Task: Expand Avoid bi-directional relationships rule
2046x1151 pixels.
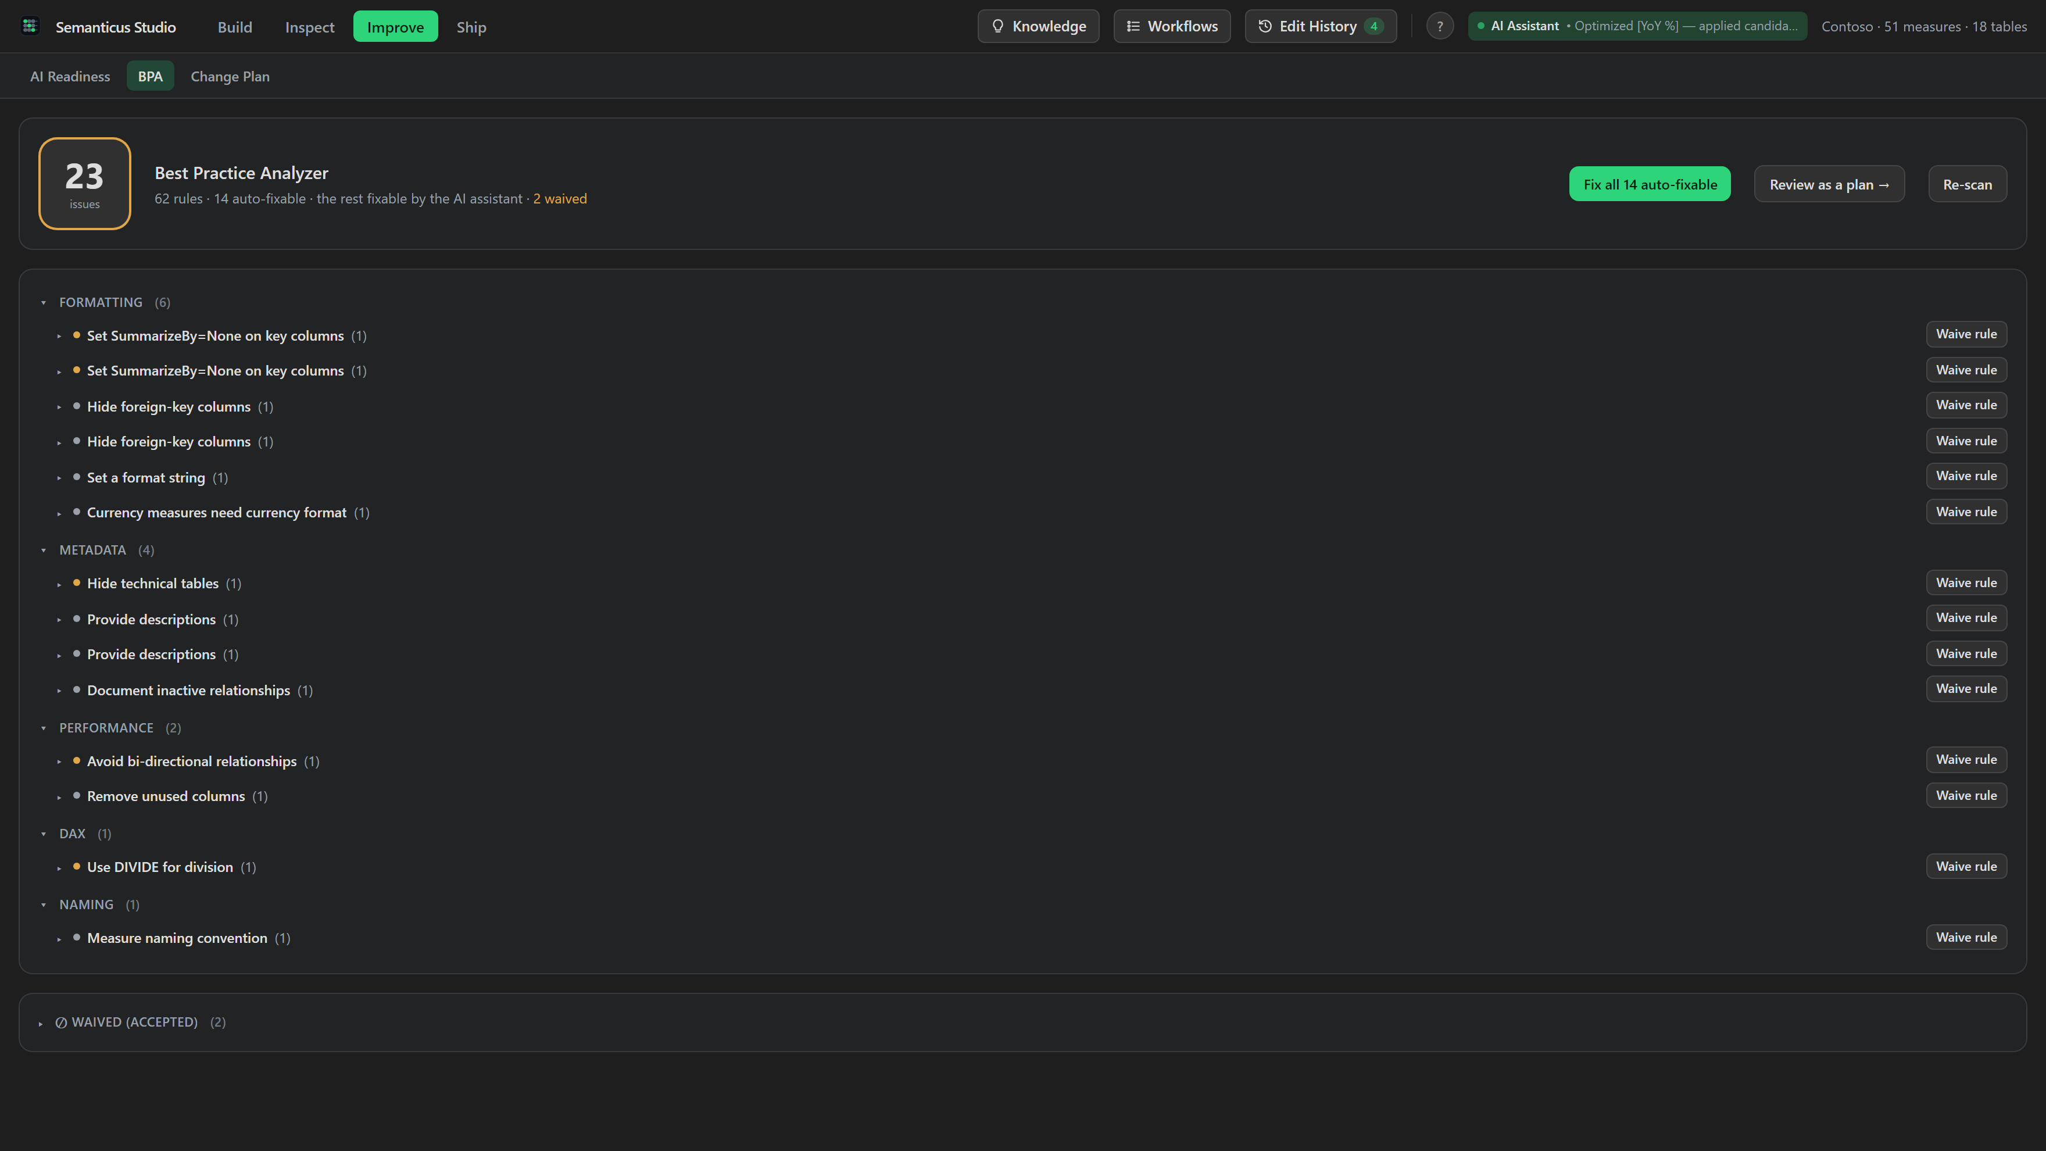Action: [59, 762]
